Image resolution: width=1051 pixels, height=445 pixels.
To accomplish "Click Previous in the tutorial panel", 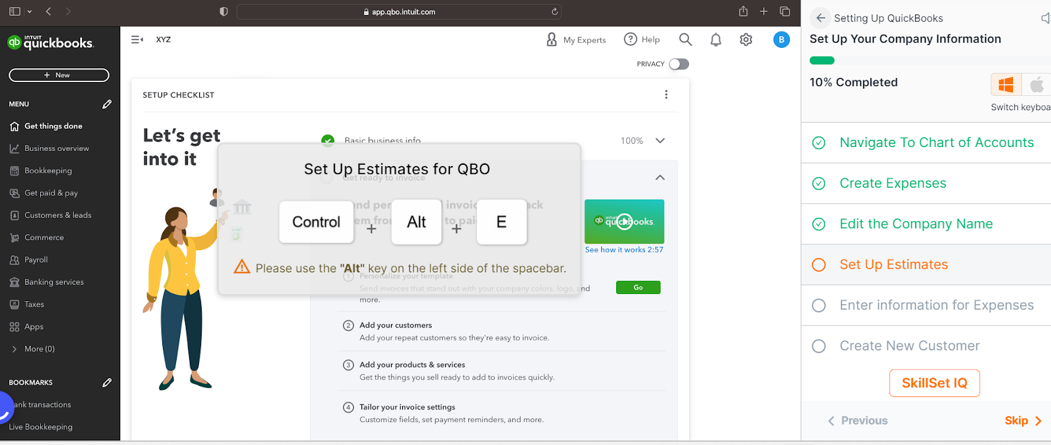I will pos(857,421).
